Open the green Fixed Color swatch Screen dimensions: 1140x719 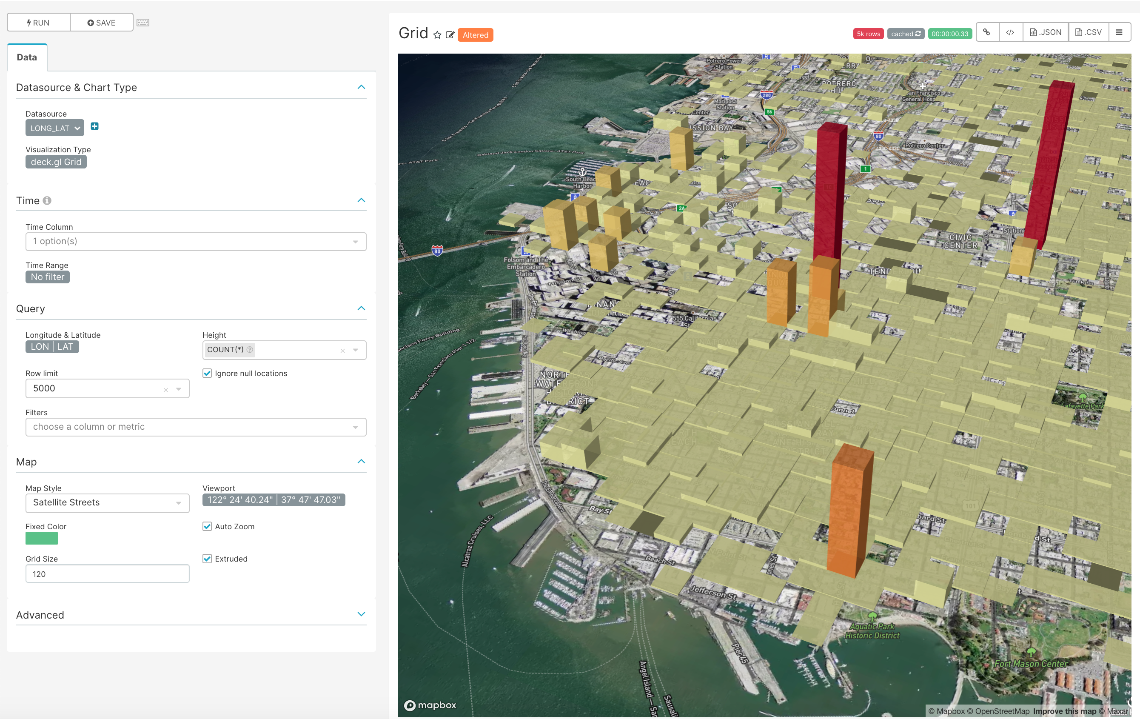tap(42, 538)
